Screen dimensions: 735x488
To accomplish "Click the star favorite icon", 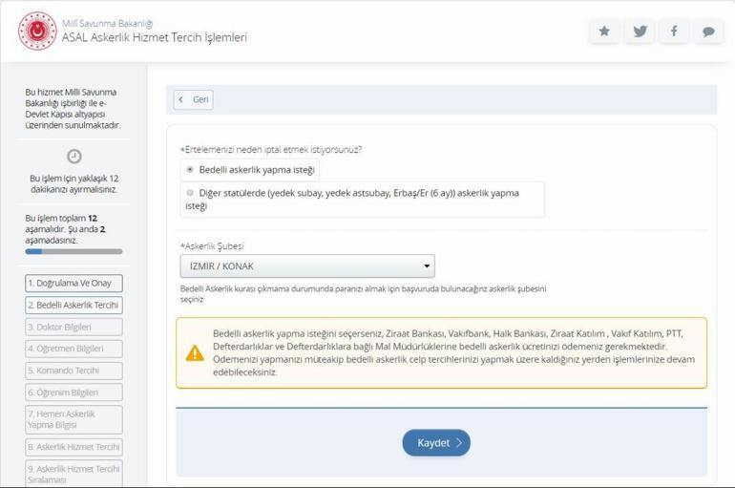I will point(604,31).
